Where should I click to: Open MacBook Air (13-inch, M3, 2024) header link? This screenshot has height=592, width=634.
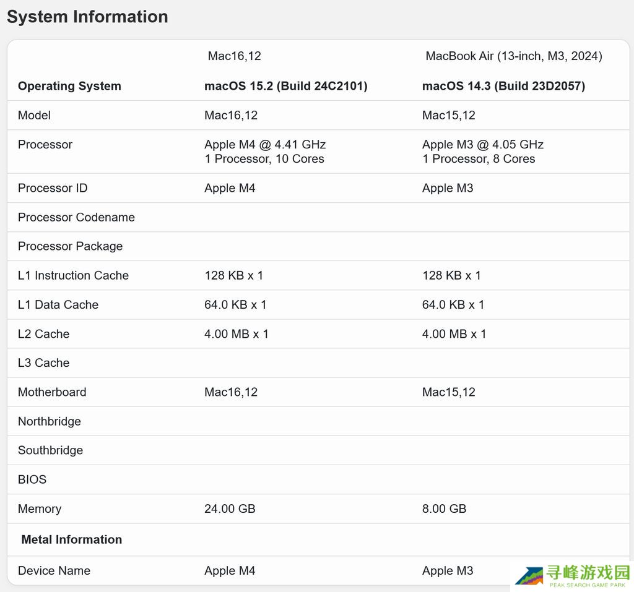513,56
